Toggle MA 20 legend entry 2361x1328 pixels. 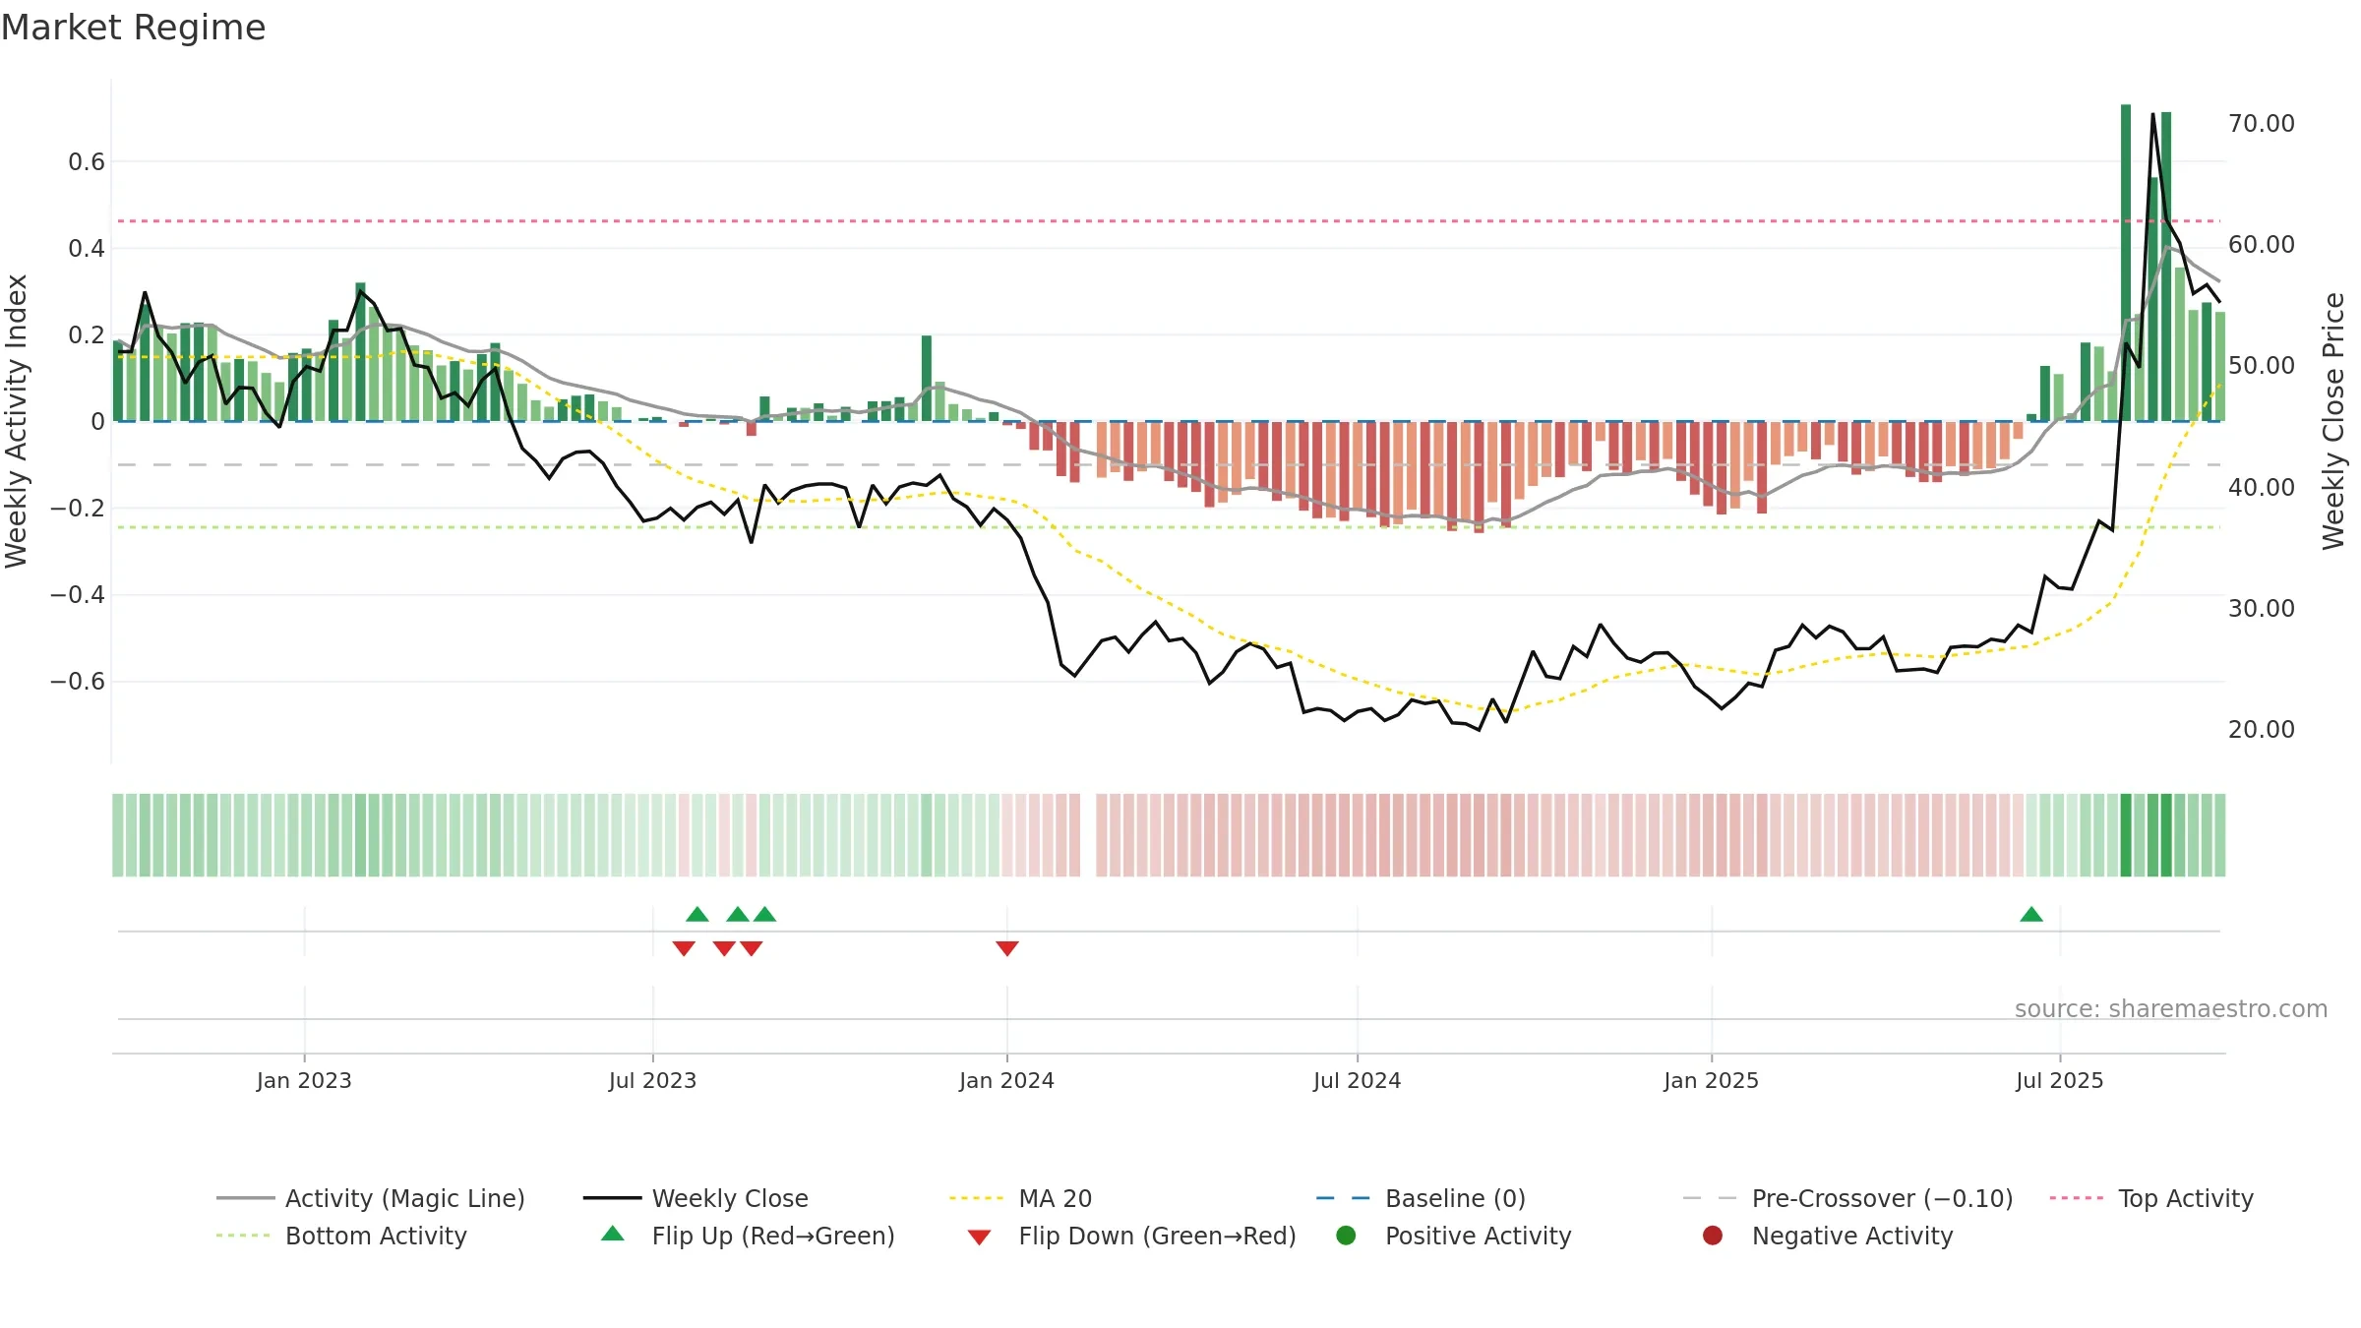coord(1020,1198)
